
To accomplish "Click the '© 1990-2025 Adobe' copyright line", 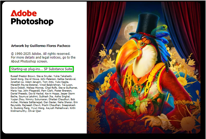I will [x=41, y=54].
